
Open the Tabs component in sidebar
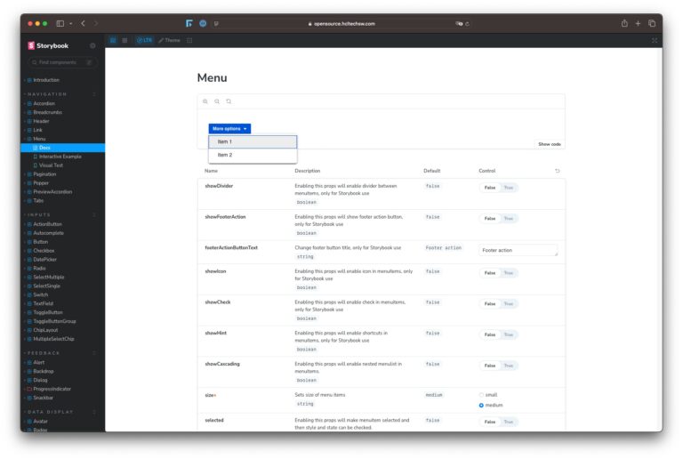pos(38,201)
